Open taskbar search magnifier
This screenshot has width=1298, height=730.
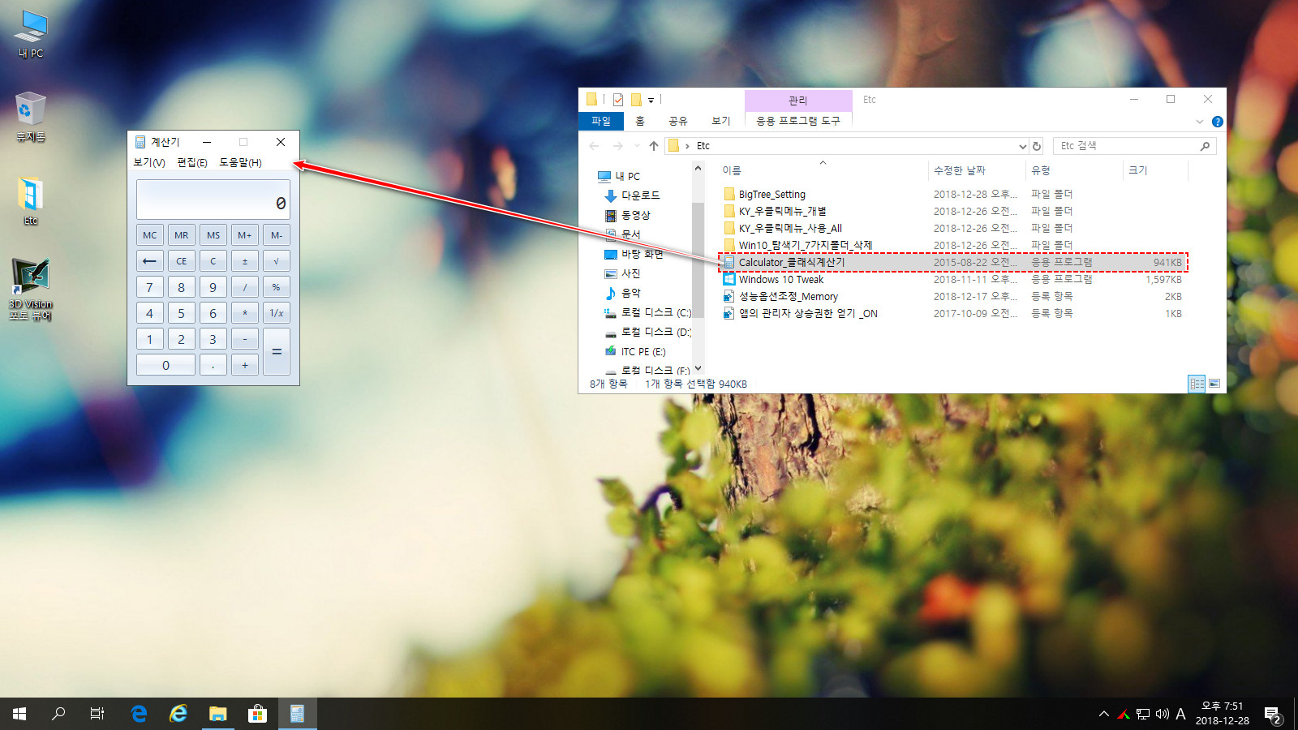point(58,714)
